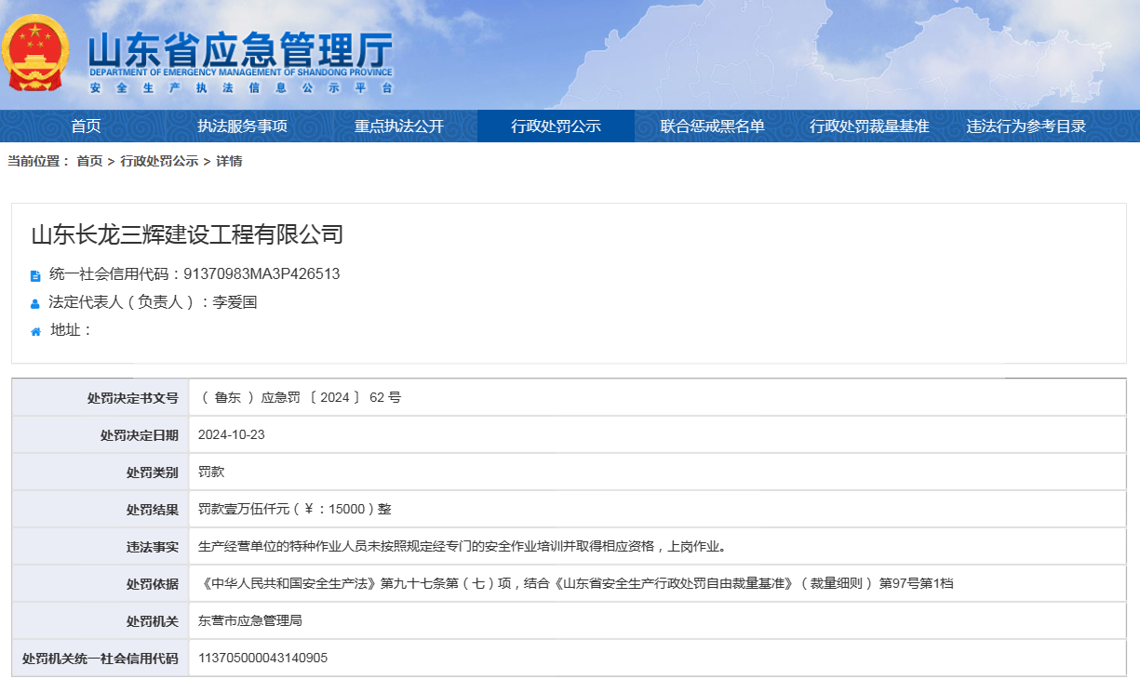Open 行政处罚裁量基准 menu item

coord(869,126)
